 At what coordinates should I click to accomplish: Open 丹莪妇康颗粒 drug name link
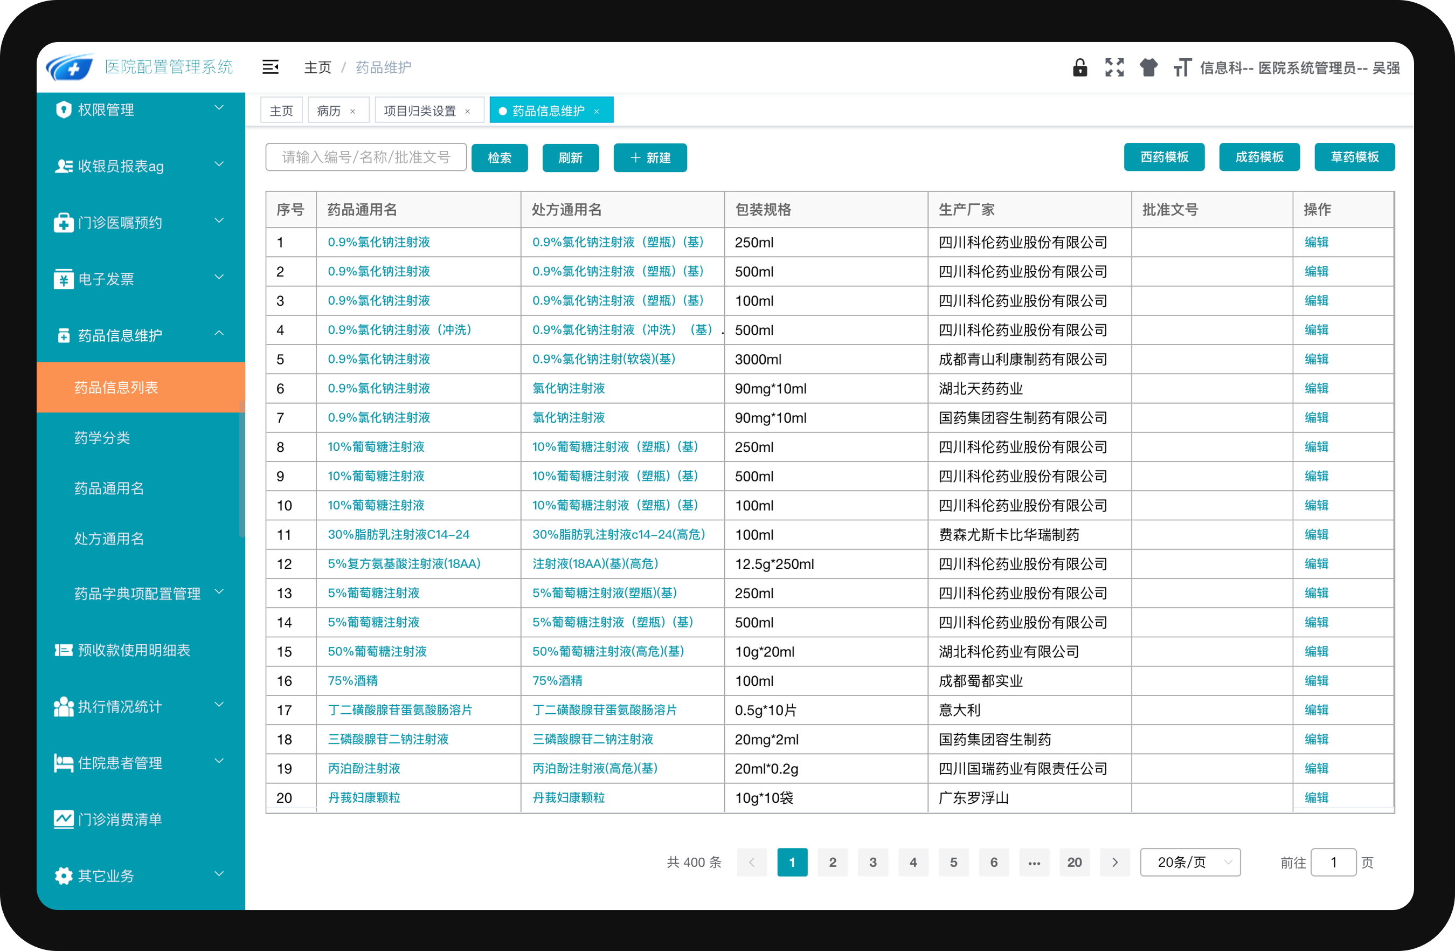coord(364,797)
